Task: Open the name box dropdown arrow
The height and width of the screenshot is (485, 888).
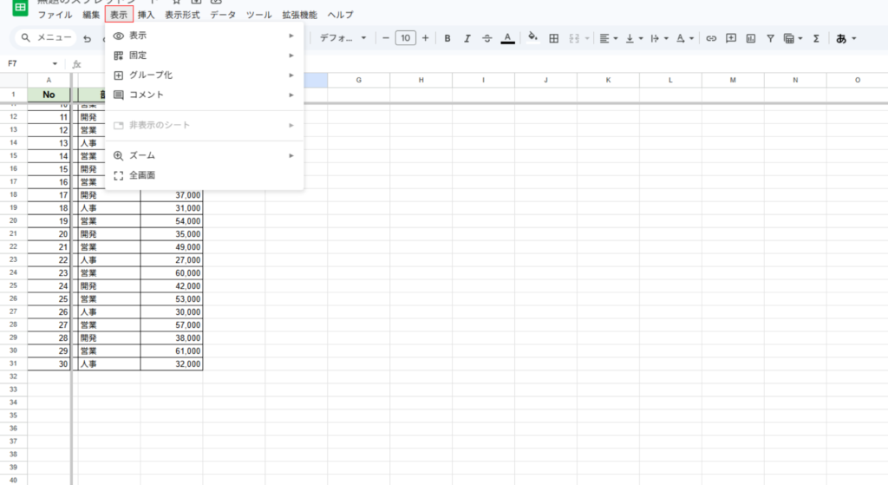Action: click(55, 64)
